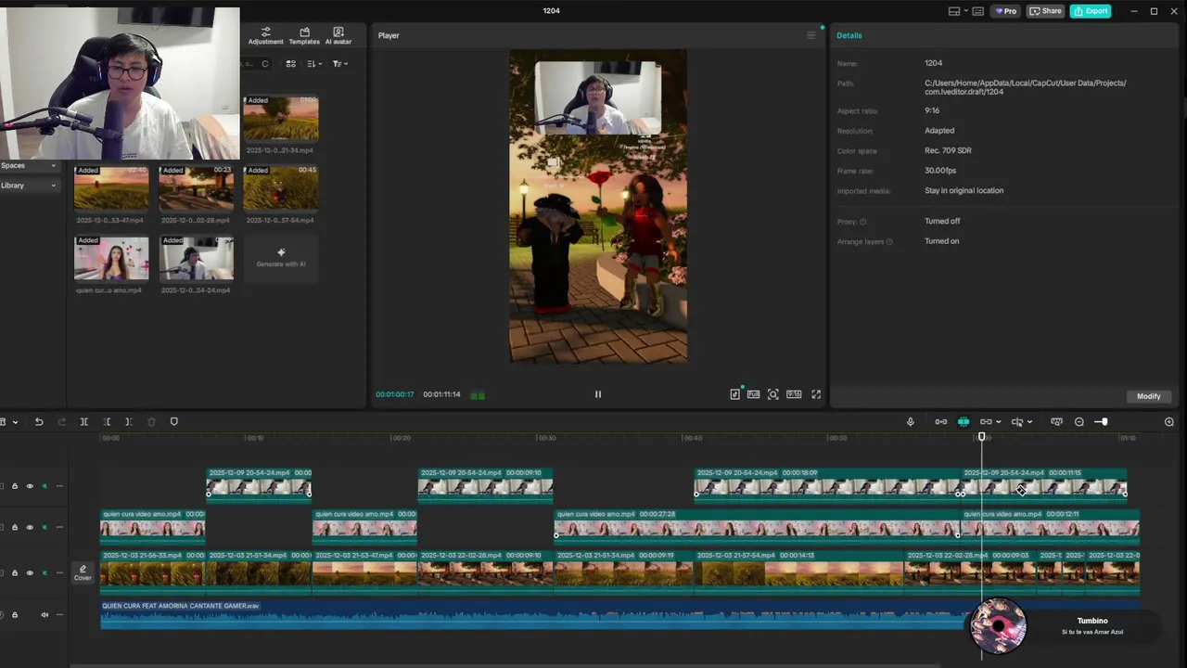The image size is (1187, 668).
Task: Click the Full quality preview icon
Action: click(753, 394)
